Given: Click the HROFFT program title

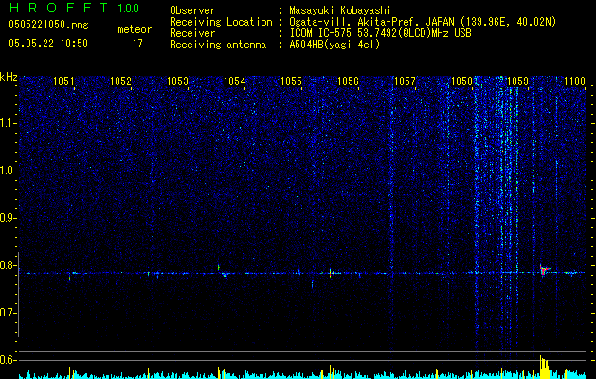Looking at the screenshot, I should 59,8.
